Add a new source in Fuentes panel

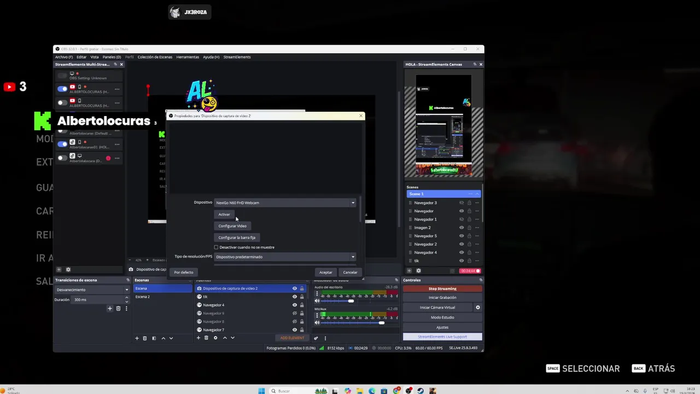198,338
